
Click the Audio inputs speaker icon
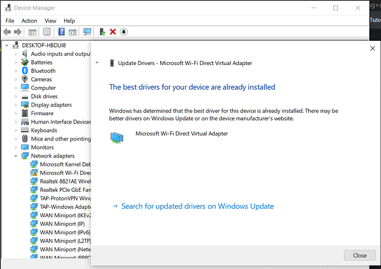point(24,53)
